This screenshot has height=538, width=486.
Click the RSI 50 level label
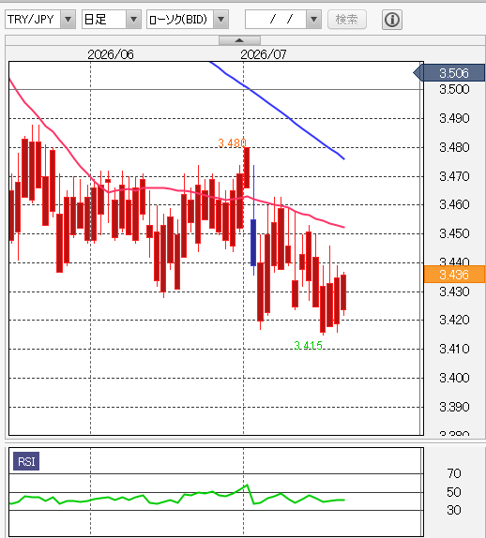click(454, 492)
